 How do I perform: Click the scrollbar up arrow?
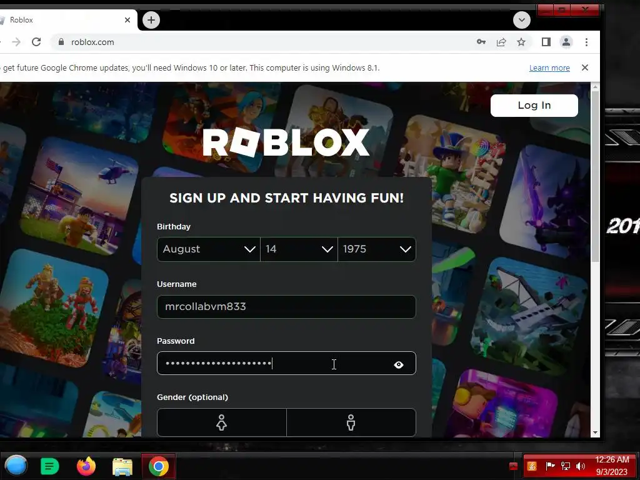click(x=595, y=86)
